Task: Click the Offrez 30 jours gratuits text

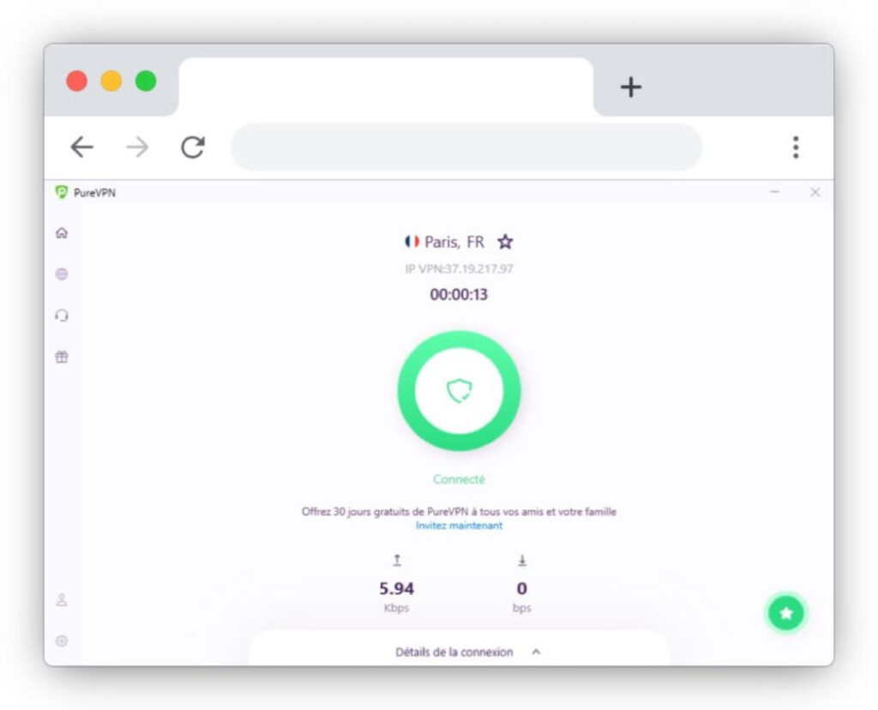Action: click(x=460, y=512)
